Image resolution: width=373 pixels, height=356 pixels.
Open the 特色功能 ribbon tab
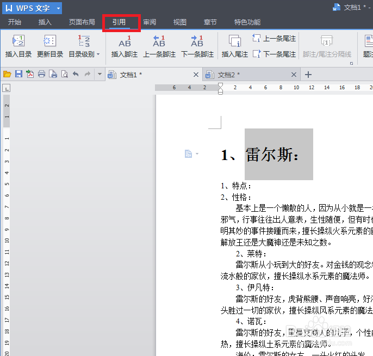coord(247,22)
